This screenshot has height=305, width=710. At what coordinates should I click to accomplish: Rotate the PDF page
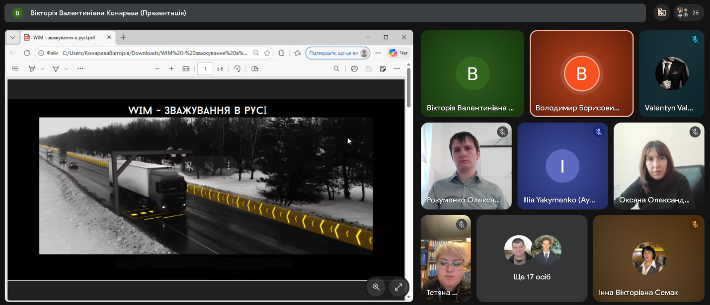(x=237, y=69)
